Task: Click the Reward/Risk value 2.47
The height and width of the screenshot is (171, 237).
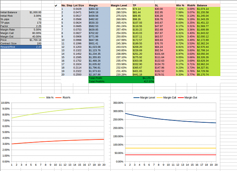Action: [x=31, y=47]
